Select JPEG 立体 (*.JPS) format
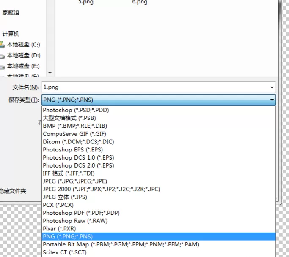 coord(159,197)
